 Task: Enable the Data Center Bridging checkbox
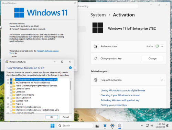pos(11,95)
